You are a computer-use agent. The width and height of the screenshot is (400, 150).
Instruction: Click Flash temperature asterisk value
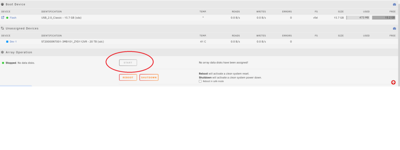coord(203,18)
